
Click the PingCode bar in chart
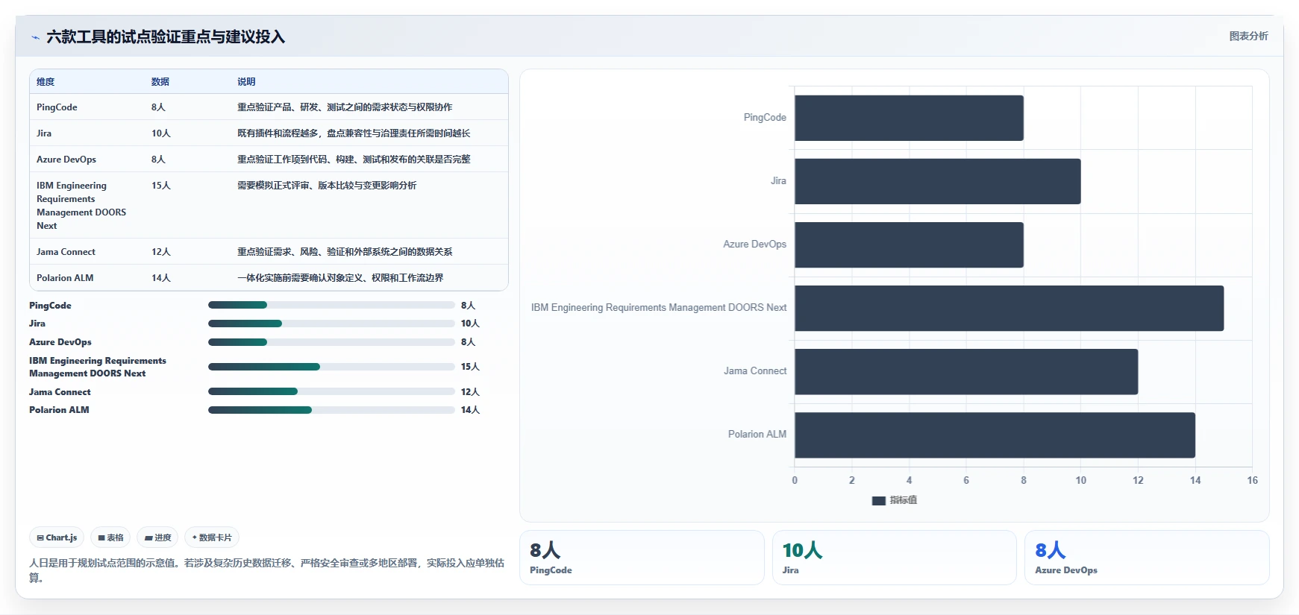909,118
